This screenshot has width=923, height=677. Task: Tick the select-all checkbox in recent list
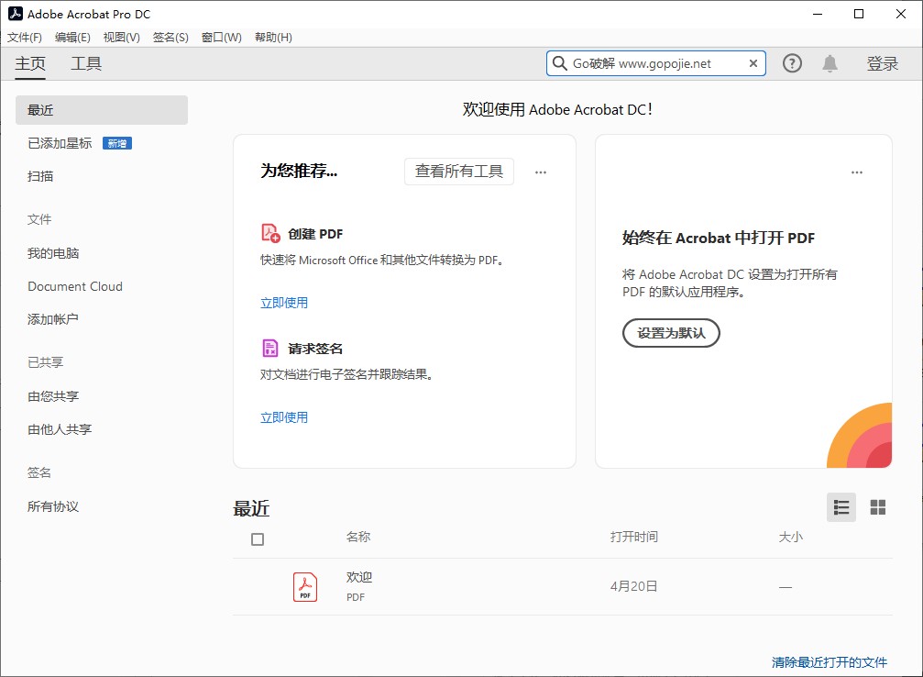click(258, 539)
